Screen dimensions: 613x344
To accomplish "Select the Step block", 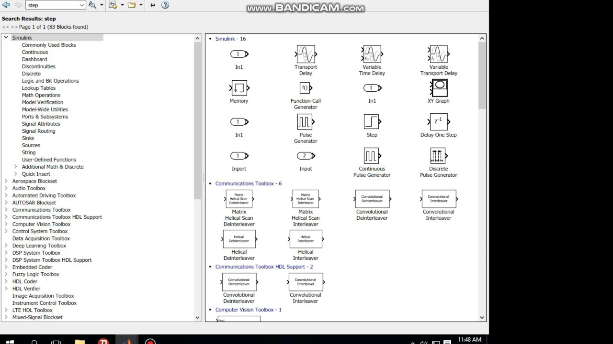I will pos(372,126).
